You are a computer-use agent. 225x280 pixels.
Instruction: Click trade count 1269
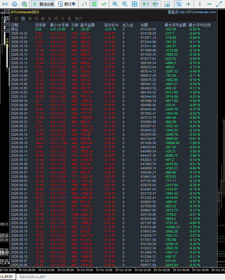click(75, 198)
